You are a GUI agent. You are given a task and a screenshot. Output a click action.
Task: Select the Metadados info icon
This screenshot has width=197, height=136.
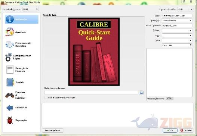coord(10,19)
